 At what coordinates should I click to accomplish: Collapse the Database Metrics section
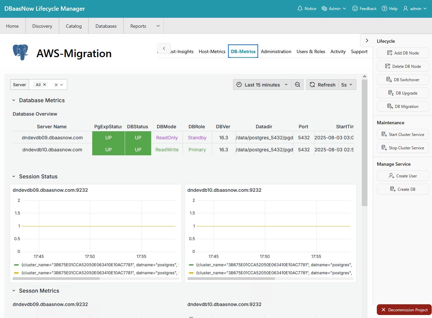[14, 101]
